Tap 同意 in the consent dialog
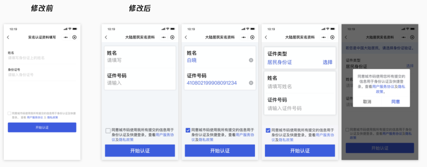Screen dimensions: 427x167 (396, 102)
